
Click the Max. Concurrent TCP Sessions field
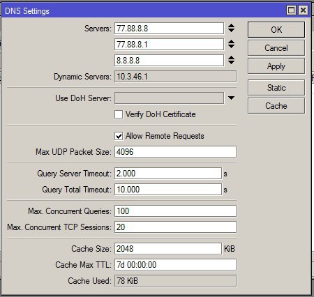[x=175, y=227]
